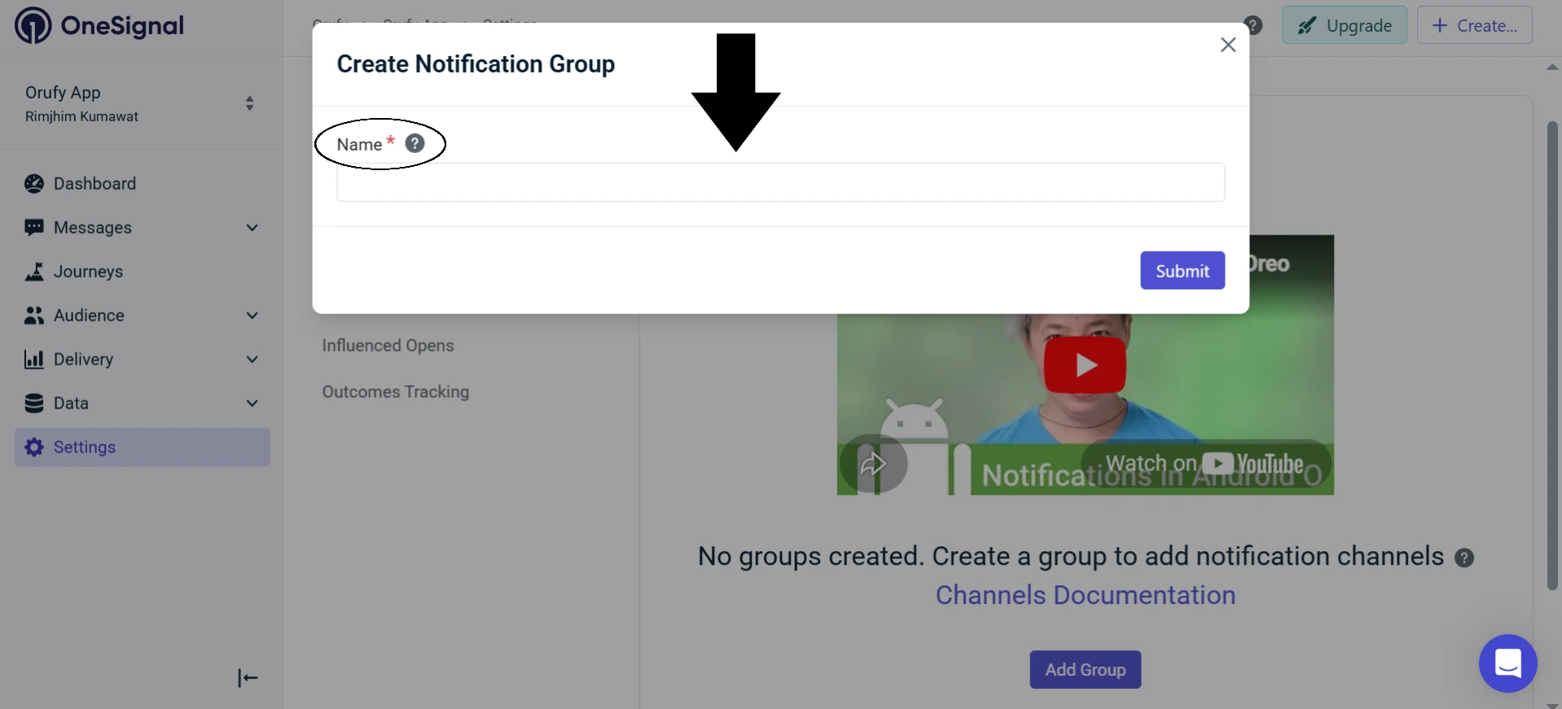The image size is (1562, 709).
Task: Expand the Delivery chevron
Action: coord(252,360)
